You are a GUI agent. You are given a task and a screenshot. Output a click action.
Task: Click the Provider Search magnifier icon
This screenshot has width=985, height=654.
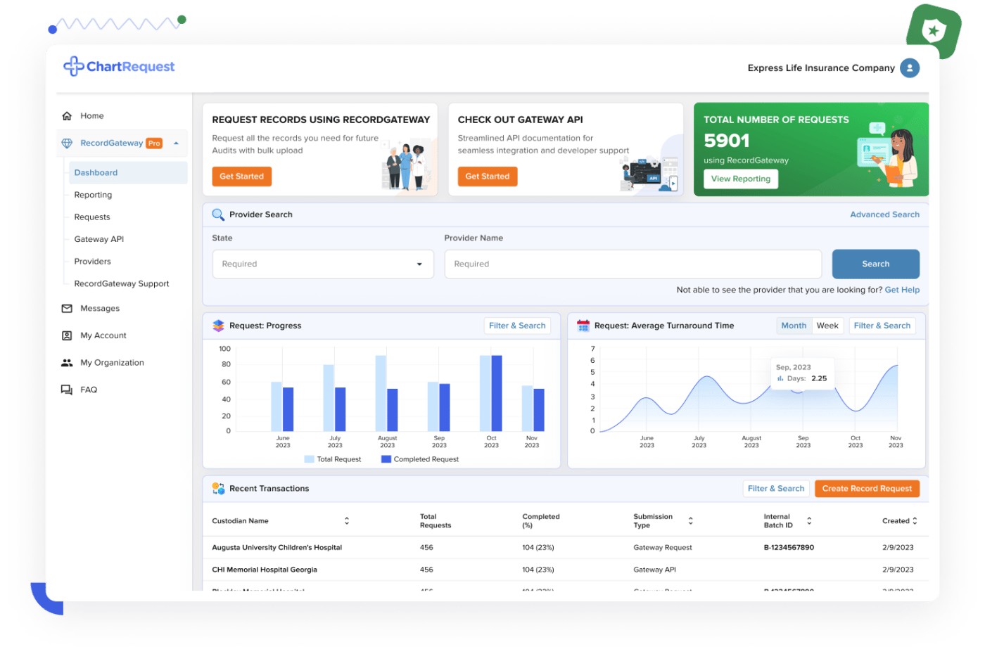click(x=218, y=214)
